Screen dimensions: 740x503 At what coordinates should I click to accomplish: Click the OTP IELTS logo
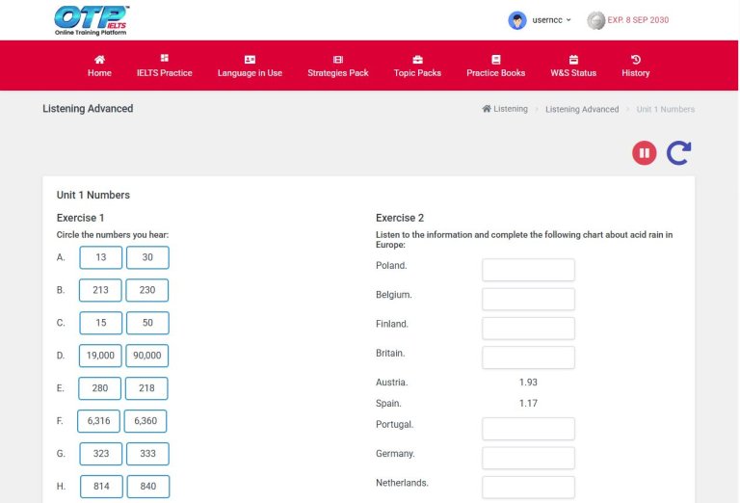92,19
